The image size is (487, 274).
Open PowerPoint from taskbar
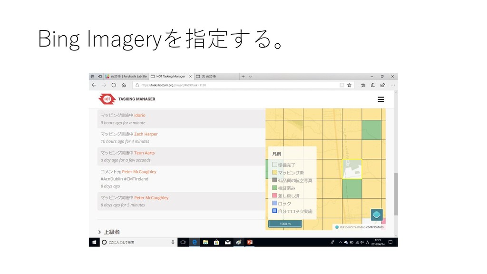[250, 242]
